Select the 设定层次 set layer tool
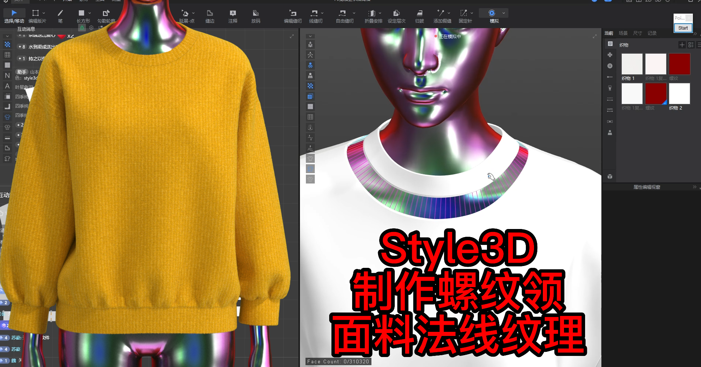The image size is (701, 367). click(397, 16)
